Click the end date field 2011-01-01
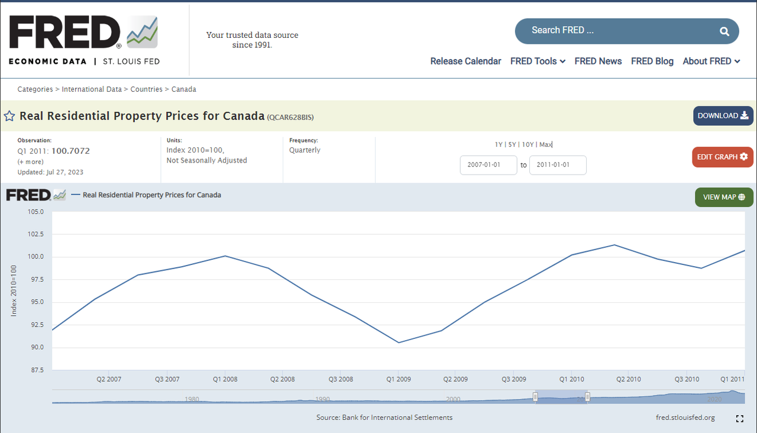Image resolution: width=757 pixels, height=433 pixels. click(x=558, y=165)
